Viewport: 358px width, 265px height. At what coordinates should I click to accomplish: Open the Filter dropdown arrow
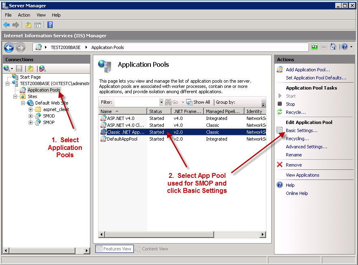click(161, 102)
